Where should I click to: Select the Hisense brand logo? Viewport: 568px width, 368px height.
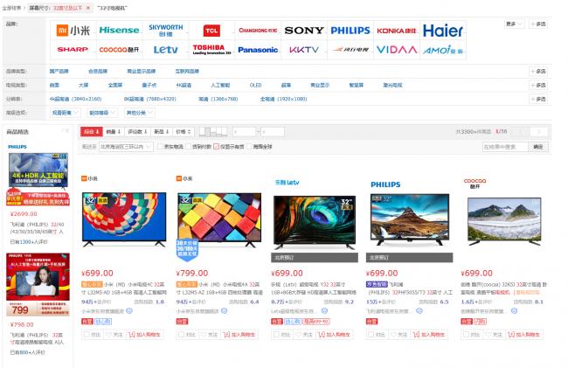click(x=119, y=31)
